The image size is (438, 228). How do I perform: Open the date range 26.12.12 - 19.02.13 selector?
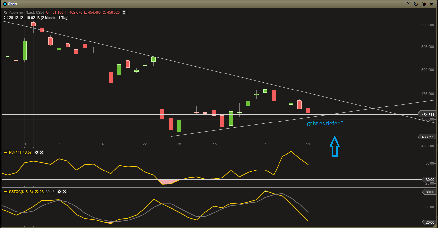[38, 18]
